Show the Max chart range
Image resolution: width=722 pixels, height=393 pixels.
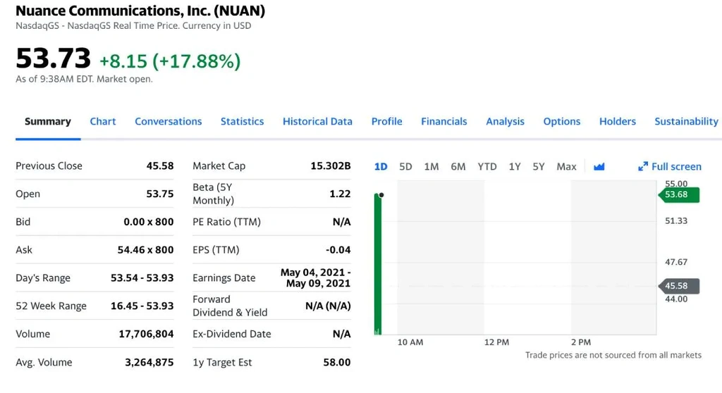click(x=566, y=167)
